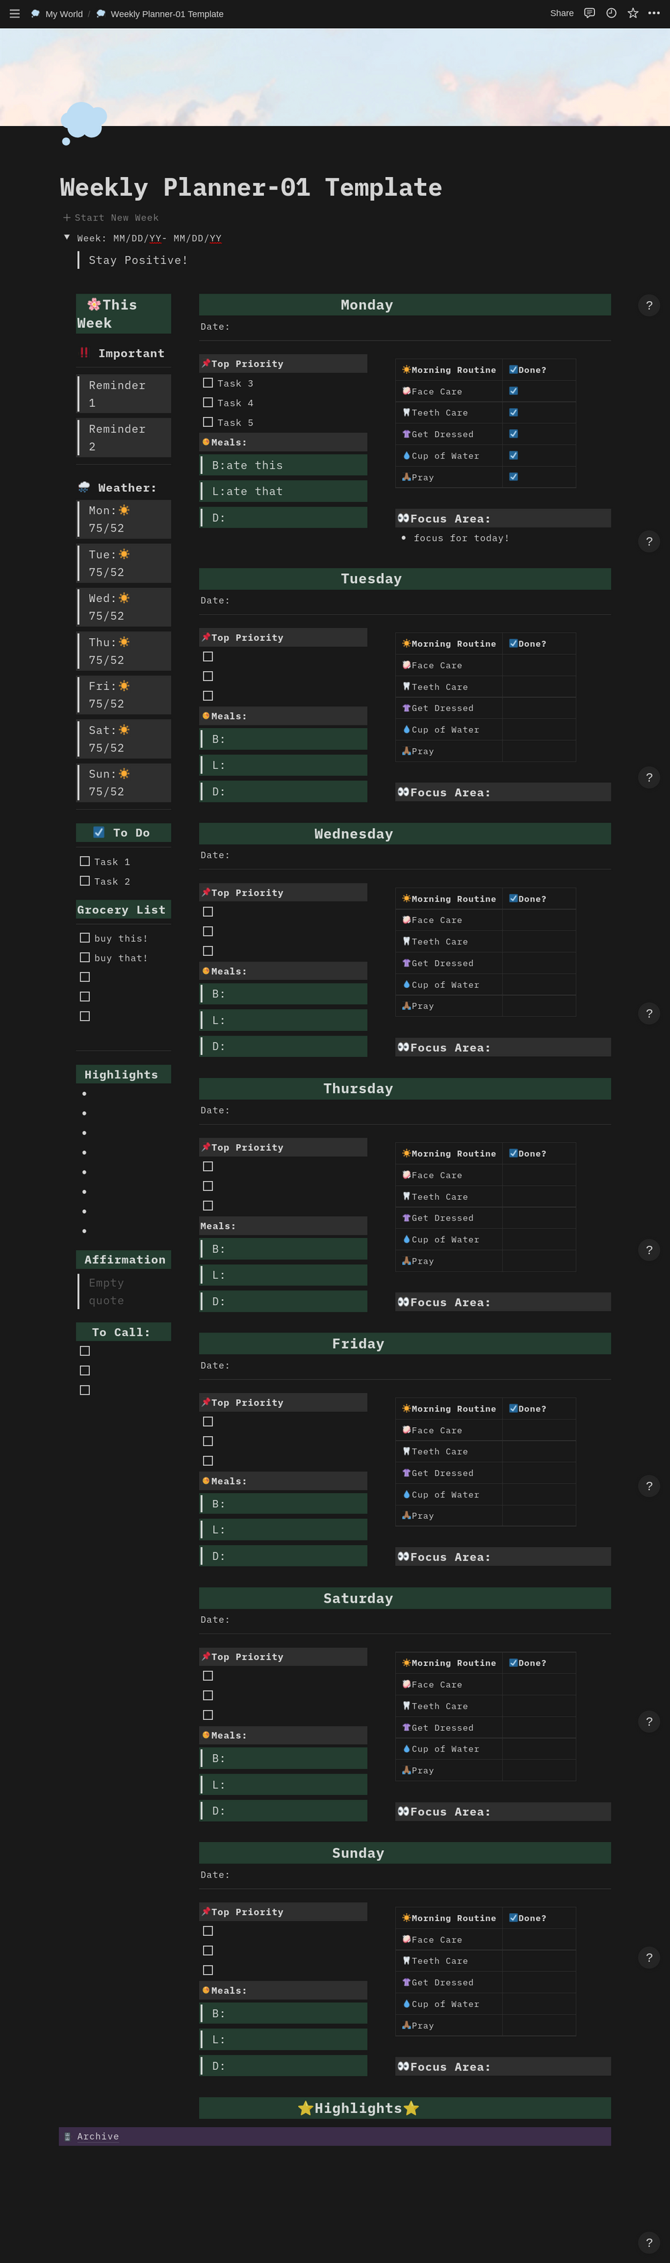Viewport: 670px width, 2263px height.
Task: Click the Share button
Action: [x=561, y=13]
